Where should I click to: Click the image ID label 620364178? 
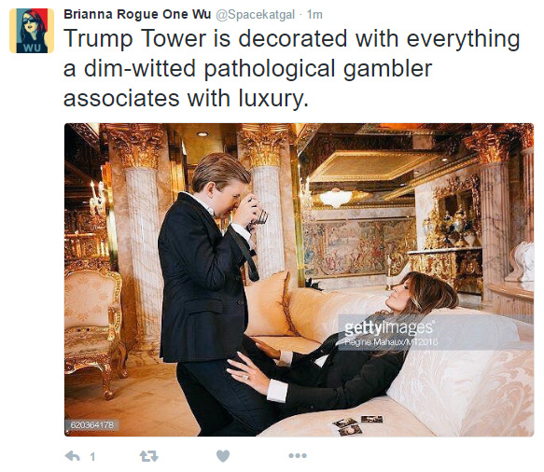(92, 424)
